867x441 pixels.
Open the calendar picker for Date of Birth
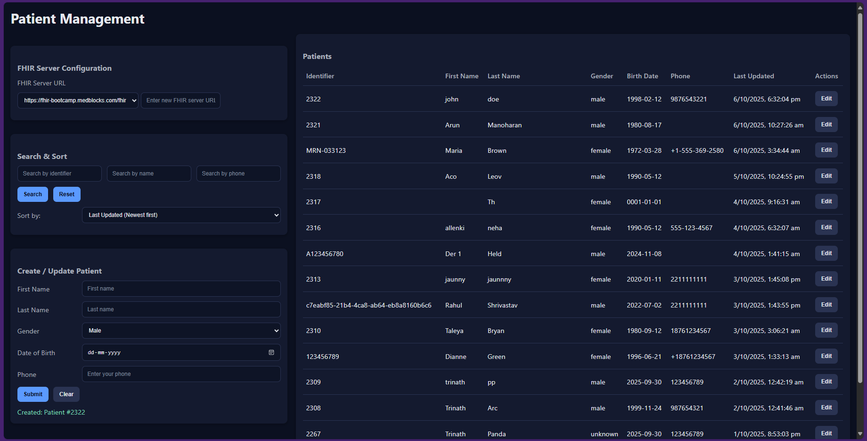coord(271,352)
